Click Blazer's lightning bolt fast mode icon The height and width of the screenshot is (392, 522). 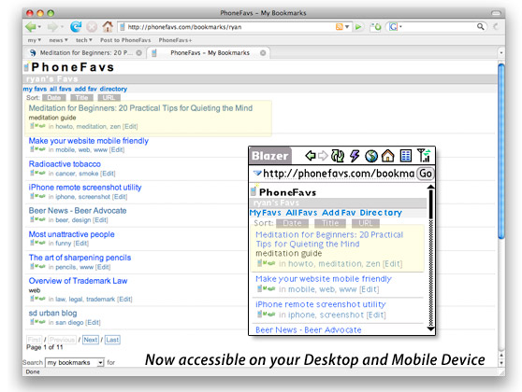[355, 156]
